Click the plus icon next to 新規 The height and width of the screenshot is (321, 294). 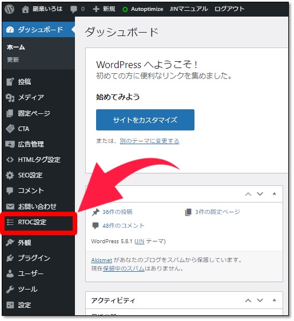96,9
